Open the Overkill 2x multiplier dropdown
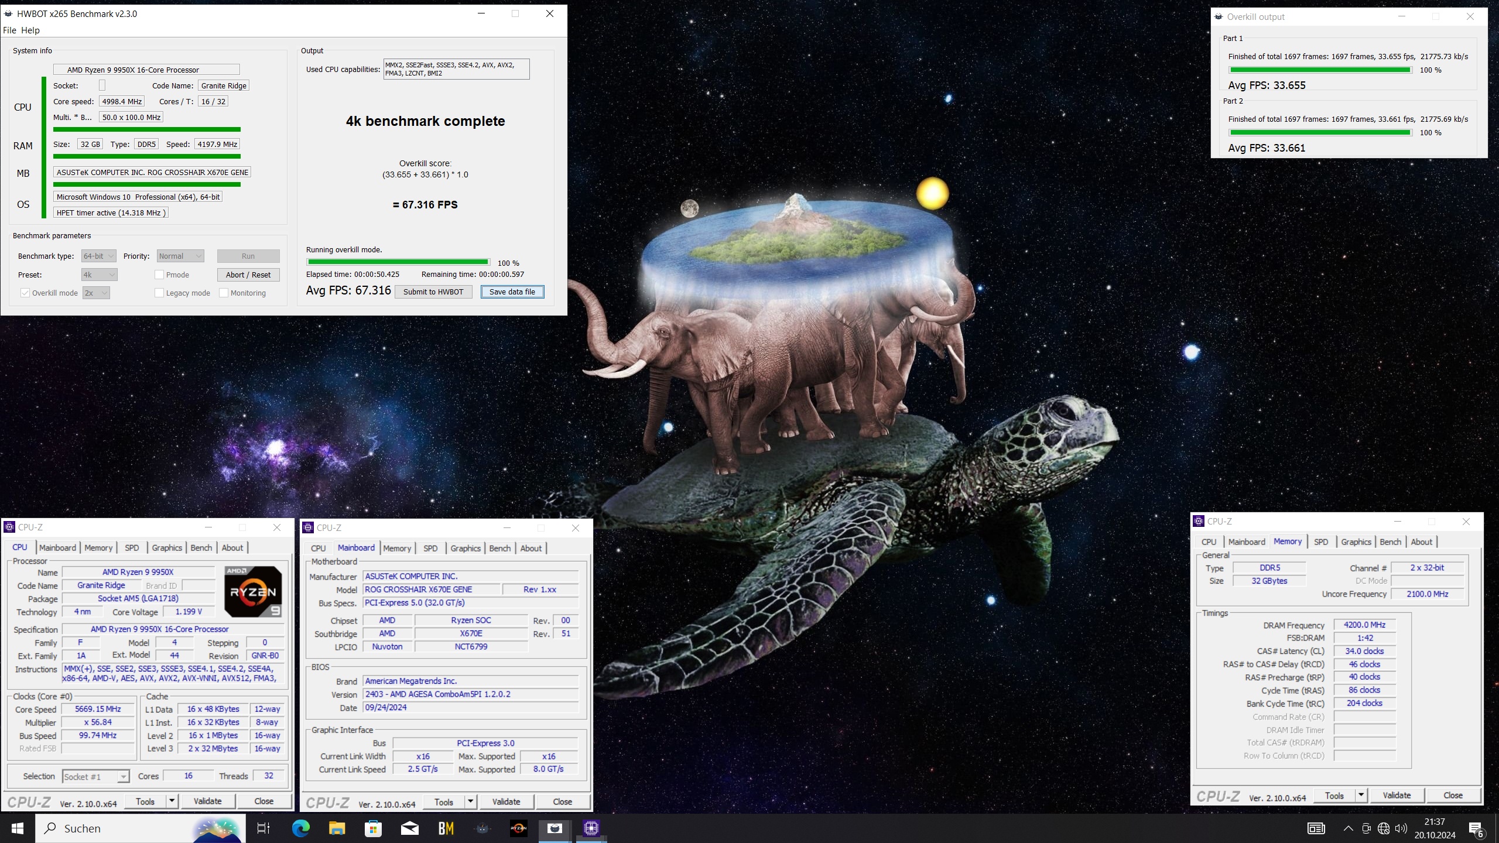The width and height of the screenshot is (1499, 843). click(96, 293)
